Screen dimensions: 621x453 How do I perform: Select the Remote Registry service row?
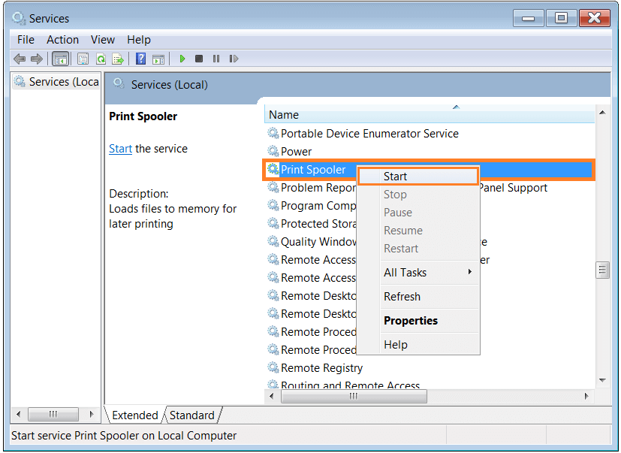point(321,368)
